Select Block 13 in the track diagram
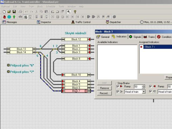 [x=21, y=49]
